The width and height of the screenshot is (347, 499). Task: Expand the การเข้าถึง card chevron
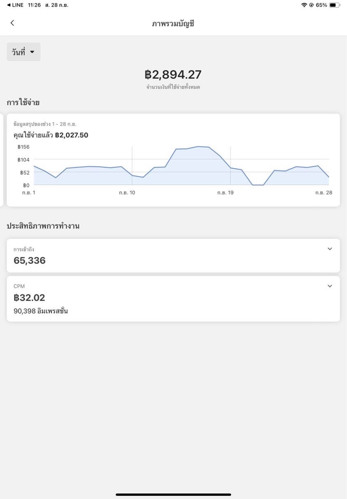(x=329, y=249)
